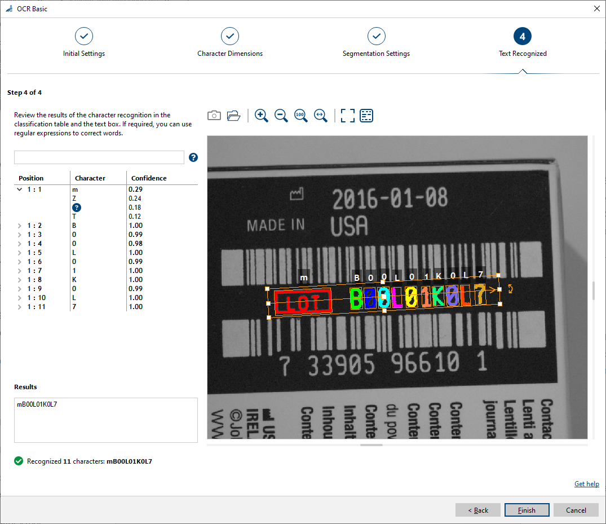Go to Initial Settings step
The image size is (606, 524).
click(84, 42)
